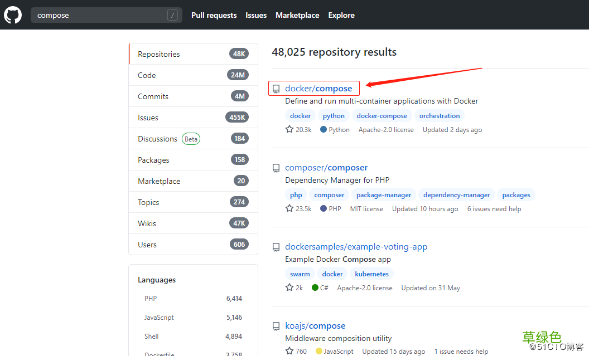
Task: Click the star icon showing 23.5k
Action: point(289,208)
